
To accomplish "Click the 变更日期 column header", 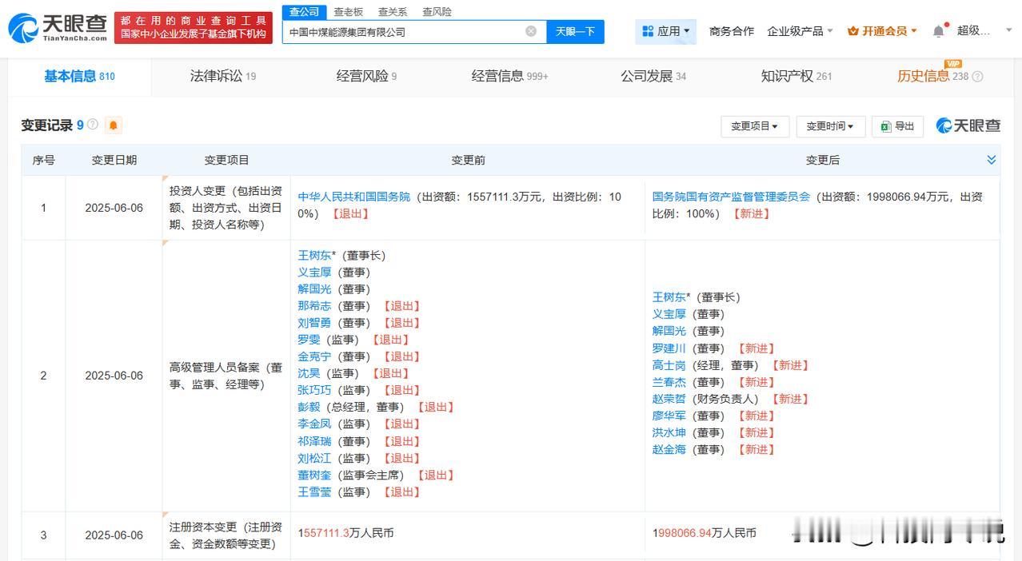I will (x=114, y=160).
